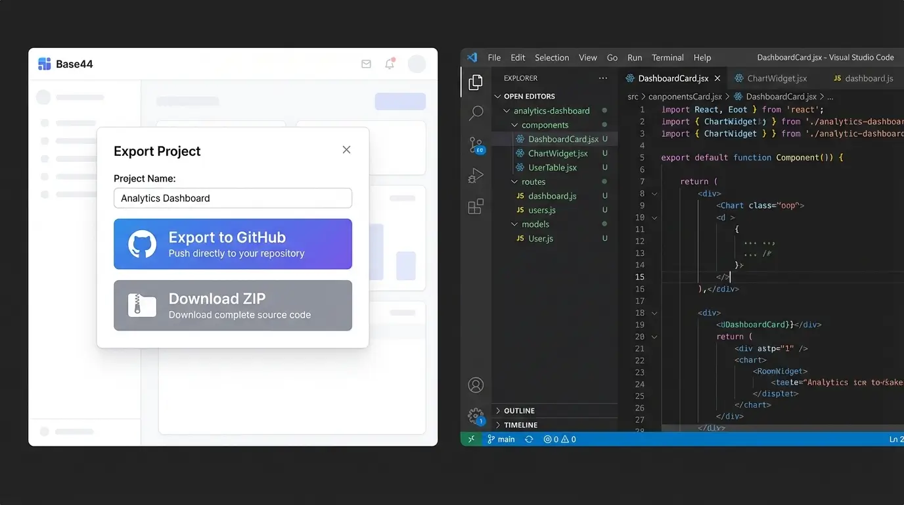Screen dimensions: 904x505
Task: Click the Export to GitHub button
Action: coord(233,244)
